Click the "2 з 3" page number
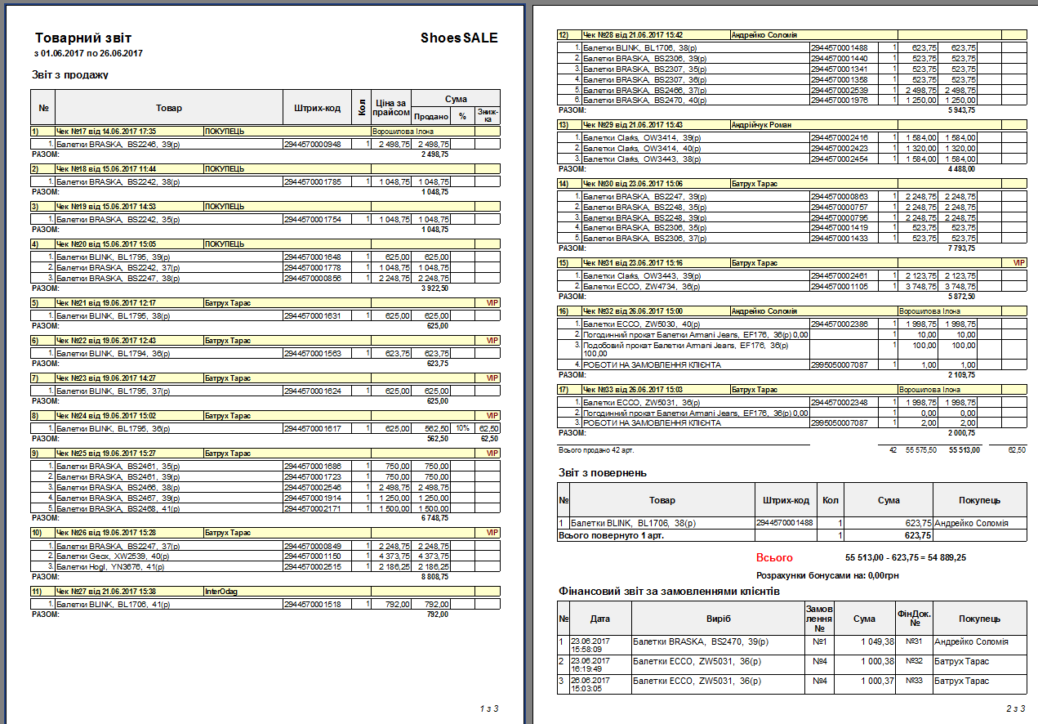1038x724 pixels. 1015,708
